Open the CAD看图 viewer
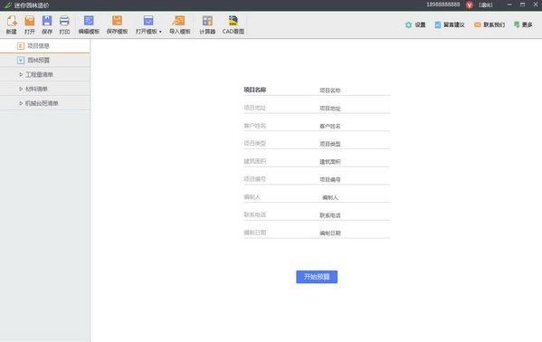This screenshot has height=342, width=542. (233, 24)
